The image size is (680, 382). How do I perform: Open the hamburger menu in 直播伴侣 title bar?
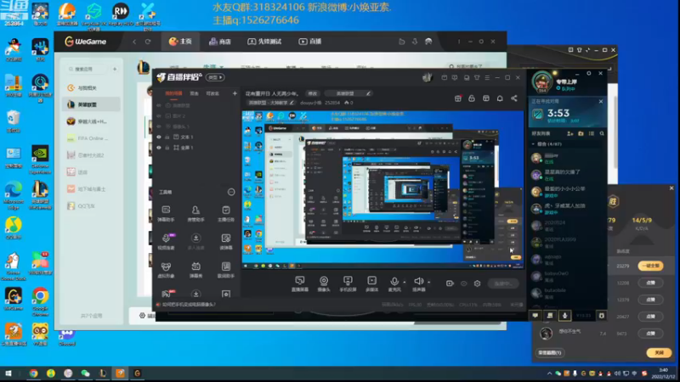click(487, 77)
